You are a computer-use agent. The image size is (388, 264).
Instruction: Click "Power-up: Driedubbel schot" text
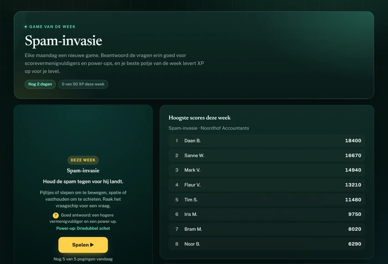coord(83,228)
